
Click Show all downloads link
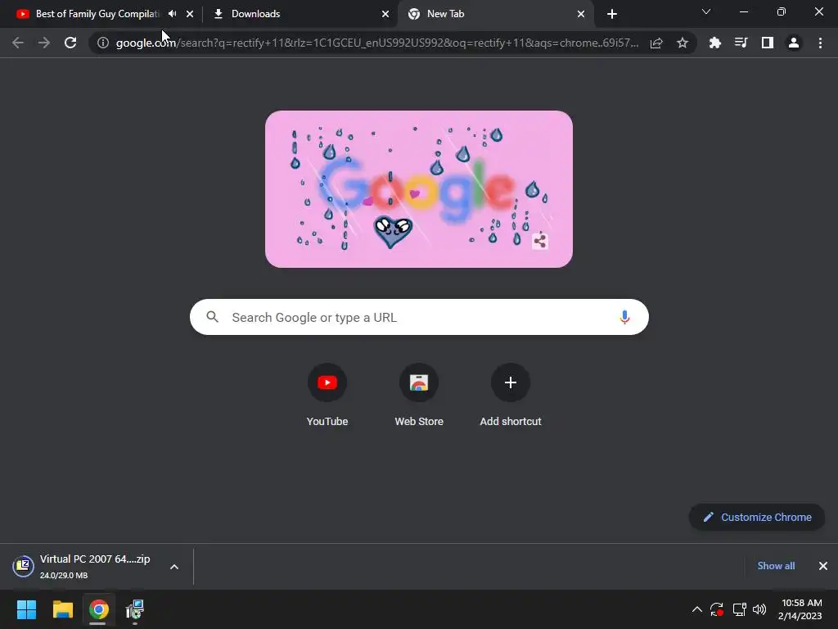coord(776,566)
